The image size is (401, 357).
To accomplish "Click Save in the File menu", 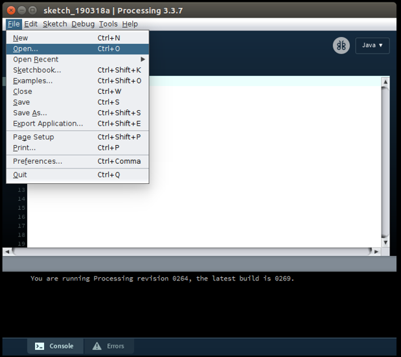I will [x=78, y=102].
